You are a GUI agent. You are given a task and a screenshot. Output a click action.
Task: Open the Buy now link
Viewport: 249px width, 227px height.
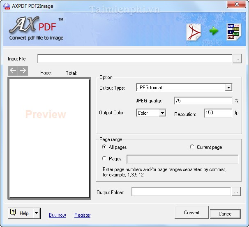[58, 215]
